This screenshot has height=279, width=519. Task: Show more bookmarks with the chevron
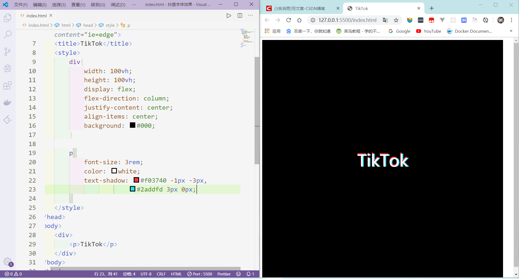(511, 31)
